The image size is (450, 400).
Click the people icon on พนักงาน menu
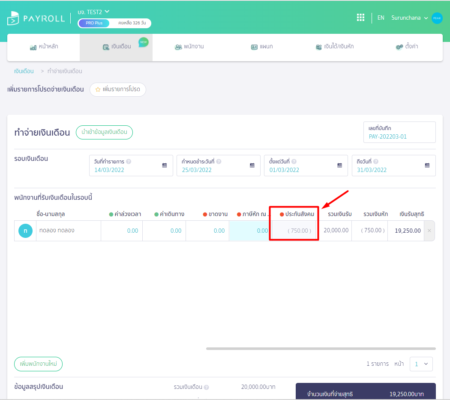point(179,47)
